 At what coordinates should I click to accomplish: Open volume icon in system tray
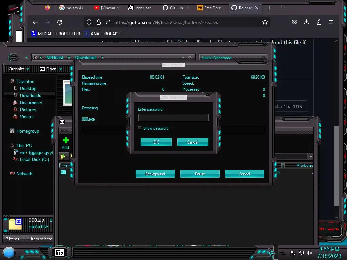pos(309,253)
